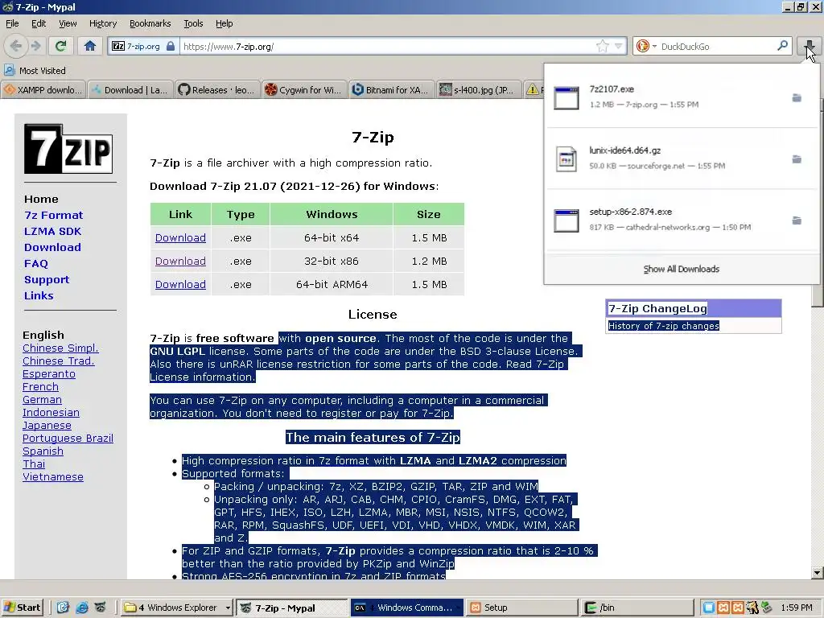This screenshot has height=618, width=824.
Task: Open the LZMA SDK sidebar link
Action: coord(52,231)
